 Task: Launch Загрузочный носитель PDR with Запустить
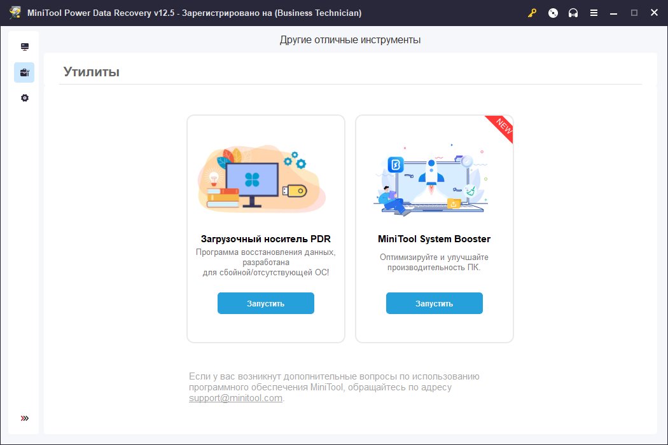(266, 303)
